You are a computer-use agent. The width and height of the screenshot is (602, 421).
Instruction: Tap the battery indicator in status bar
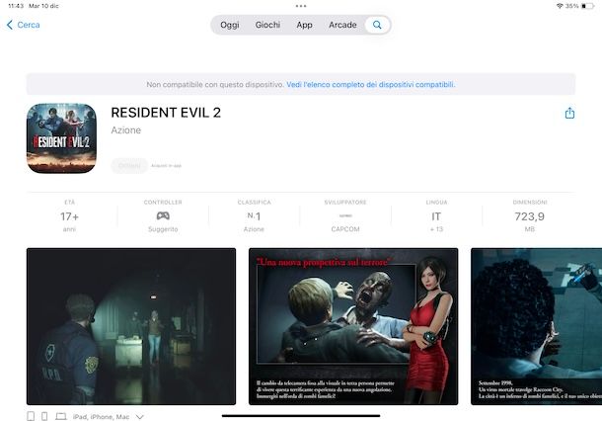587,6
